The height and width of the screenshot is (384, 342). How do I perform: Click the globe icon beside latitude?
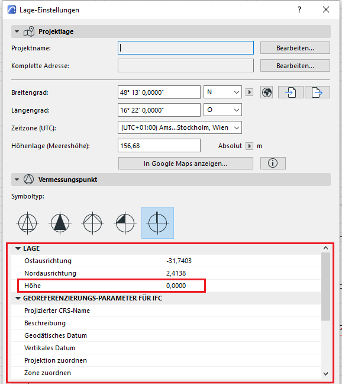(x=267, y=92)
